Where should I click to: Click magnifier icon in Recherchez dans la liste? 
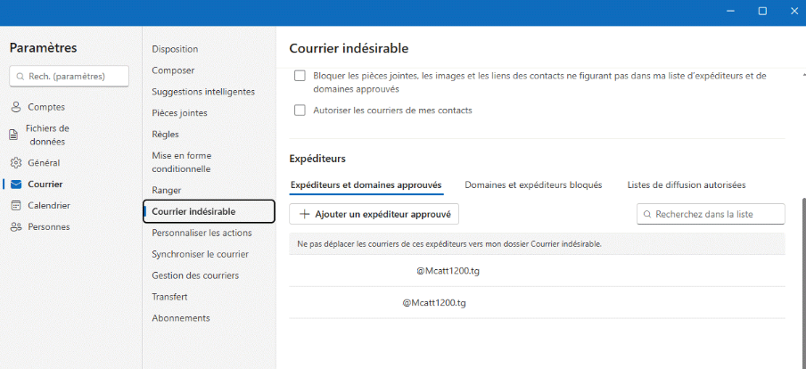(x=647, y=214)
